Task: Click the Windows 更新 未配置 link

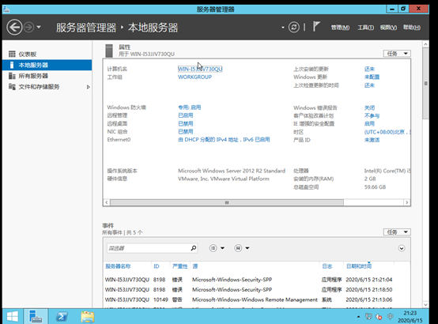Action: pos(372,77)
